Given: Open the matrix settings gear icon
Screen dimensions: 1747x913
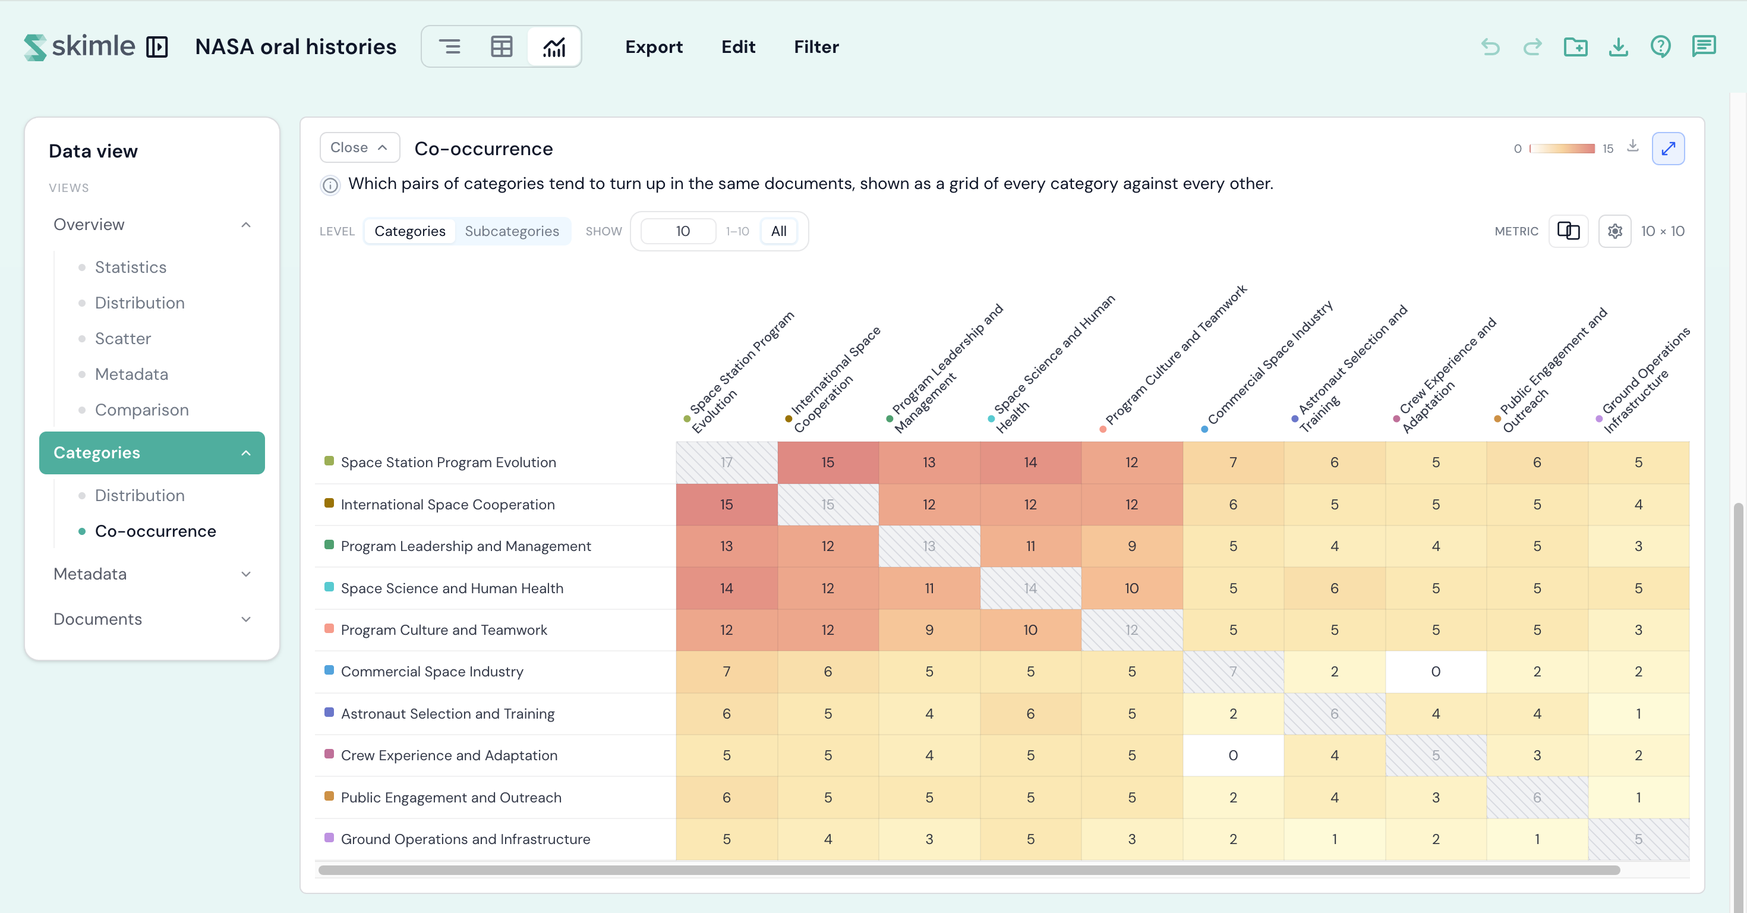Looking at the screenshot, I should pyautogui.click(x=1614, y=231).
